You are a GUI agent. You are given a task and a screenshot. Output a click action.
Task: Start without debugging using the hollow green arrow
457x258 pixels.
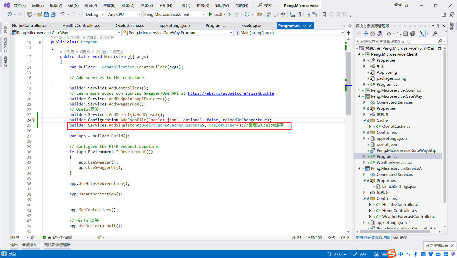coord(229,14)
